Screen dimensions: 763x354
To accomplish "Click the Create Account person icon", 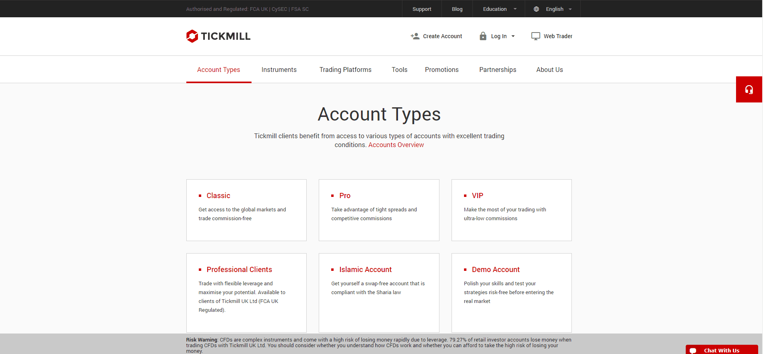I will coord(415,36).
